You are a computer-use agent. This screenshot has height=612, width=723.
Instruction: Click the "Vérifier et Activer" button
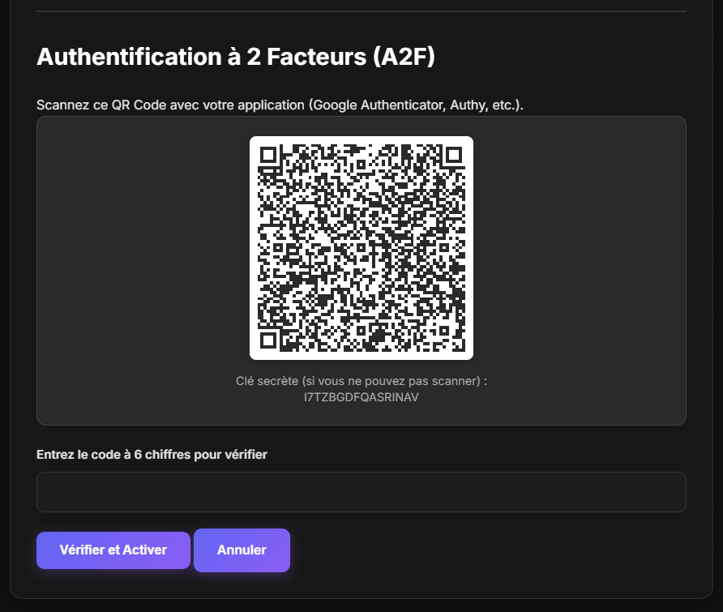113,550
